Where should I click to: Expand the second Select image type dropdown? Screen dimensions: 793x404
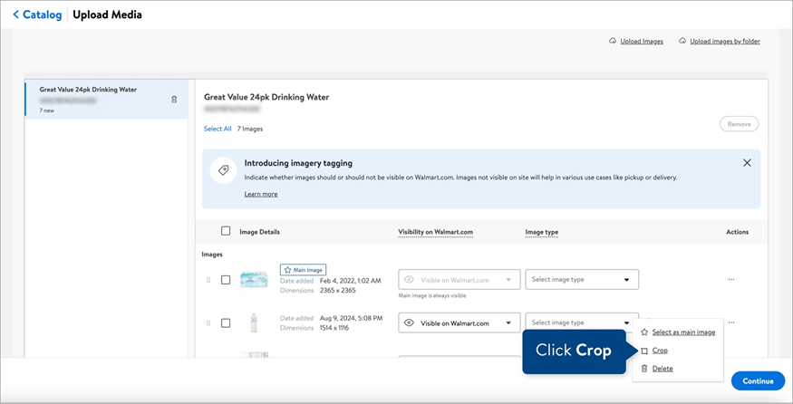582,323
